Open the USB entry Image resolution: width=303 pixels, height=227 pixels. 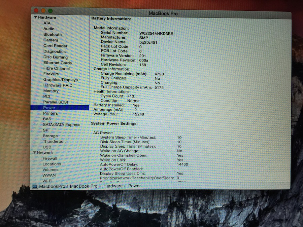(47, 147)
